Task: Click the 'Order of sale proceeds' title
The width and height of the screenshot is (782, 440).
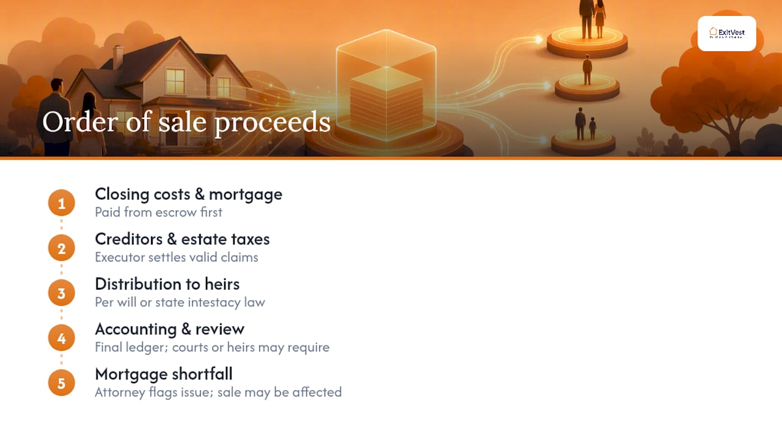Action: click(x=186, y=122)
